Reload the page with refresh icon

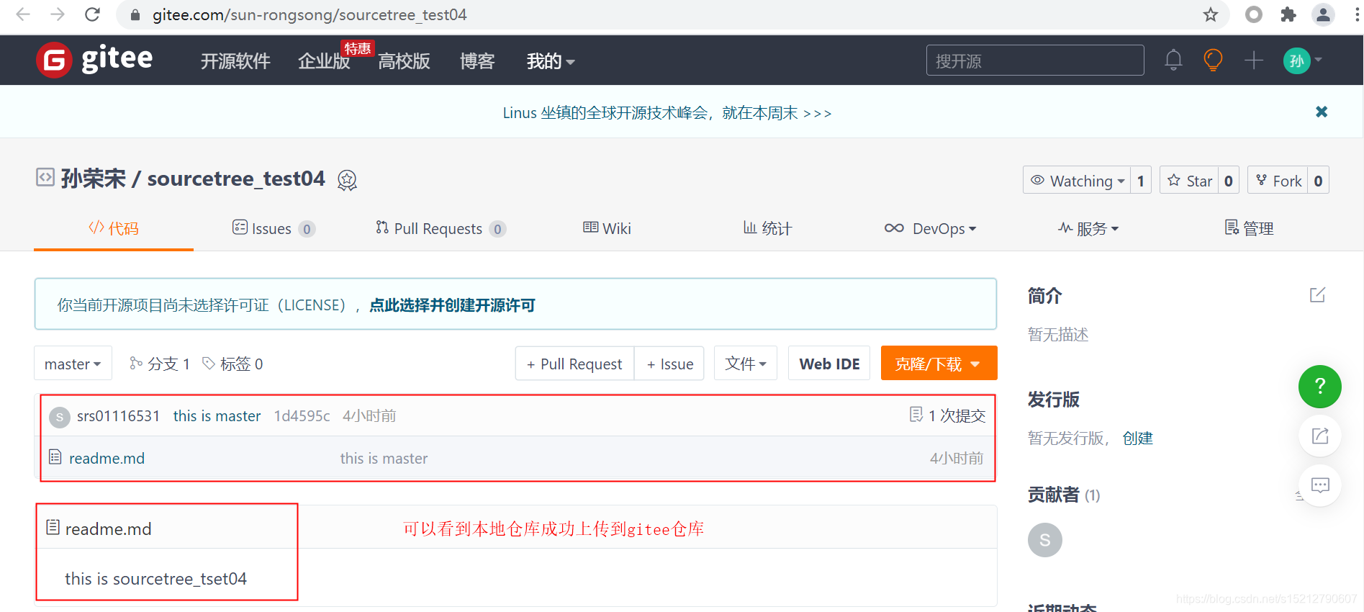point(92,14)
